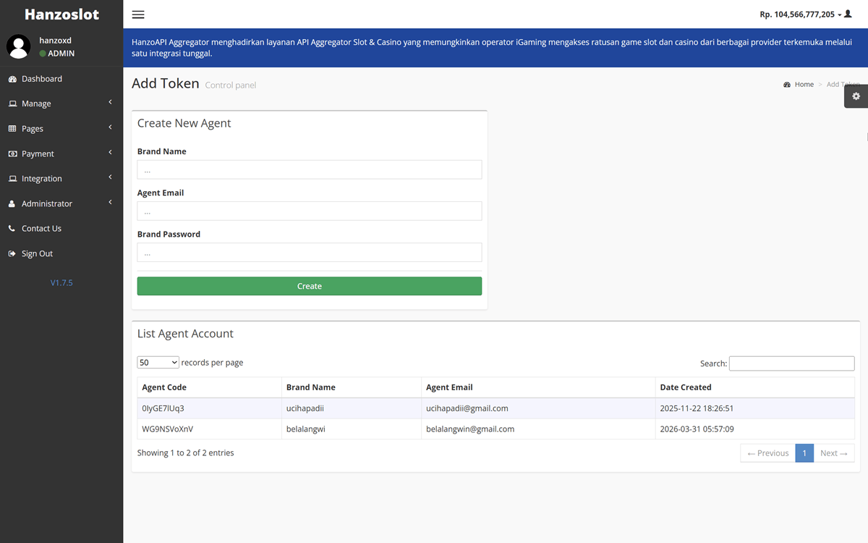Select Administrator in the sidebar

(61, 203)
